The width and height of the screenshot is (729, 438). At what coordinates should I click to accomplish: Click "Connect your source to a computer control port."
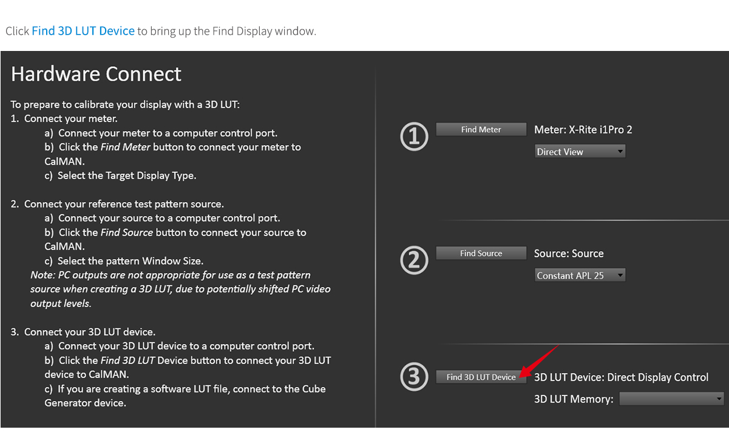[163, 218]
